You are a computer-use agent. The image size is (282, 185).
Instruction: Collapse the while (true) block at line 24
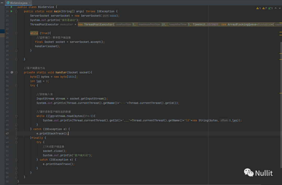tap(16, 33)
